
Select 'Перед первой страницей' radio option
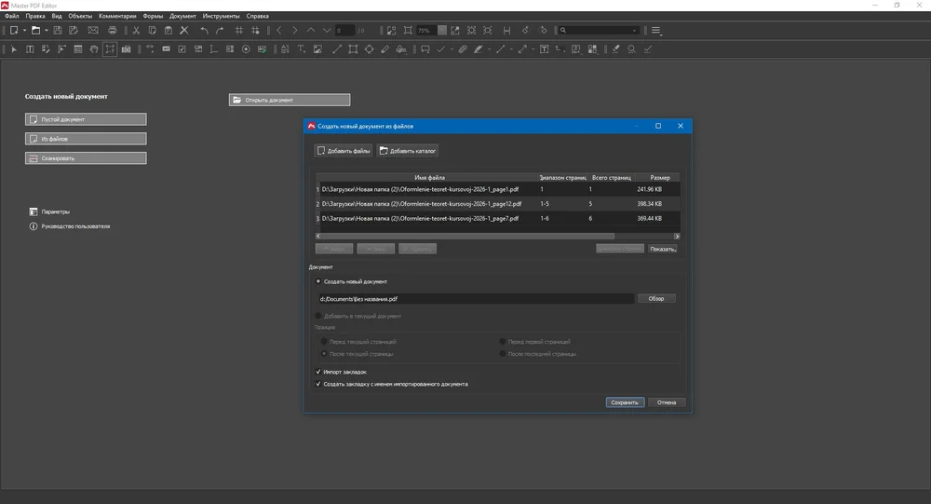(503, 342)
